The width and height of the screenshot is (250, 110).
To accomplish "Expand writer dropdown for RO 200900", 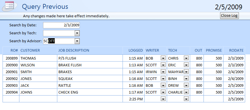I will point(163,65).
